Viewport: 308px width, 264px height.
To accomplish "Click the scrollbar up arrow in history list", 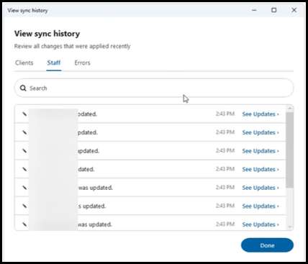I will tap(290, 109).
